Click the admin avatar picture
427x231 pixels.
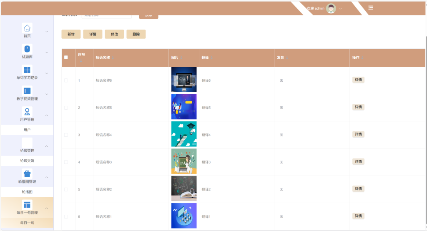pyautogui.click(x=331, y=8)
